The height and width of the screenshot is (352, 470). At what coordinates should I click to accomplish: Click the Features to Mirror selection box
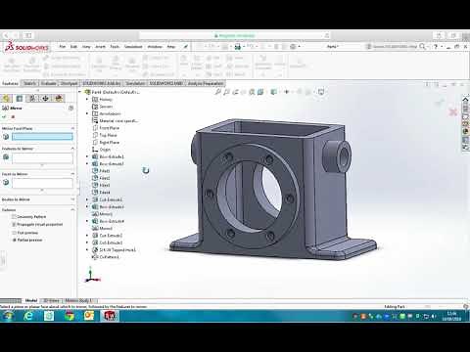[42, 158]
